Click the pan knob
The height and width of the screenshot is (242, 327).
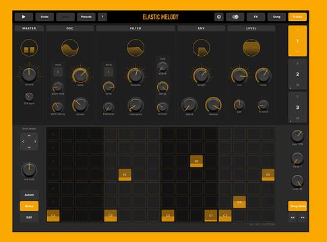pos(239,105)
